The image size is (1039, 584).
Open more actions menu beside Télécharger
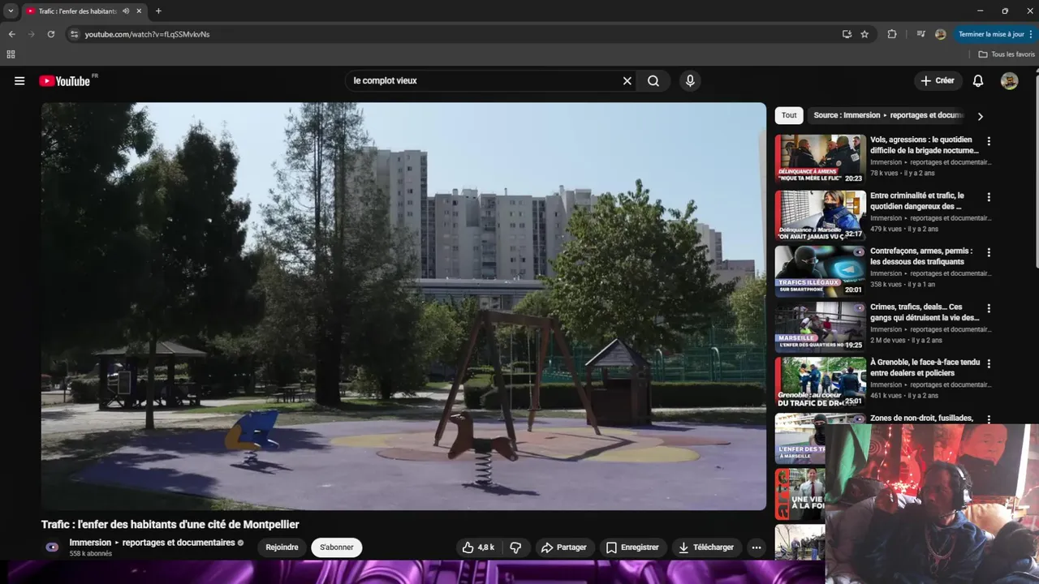(x=757, y=547)
